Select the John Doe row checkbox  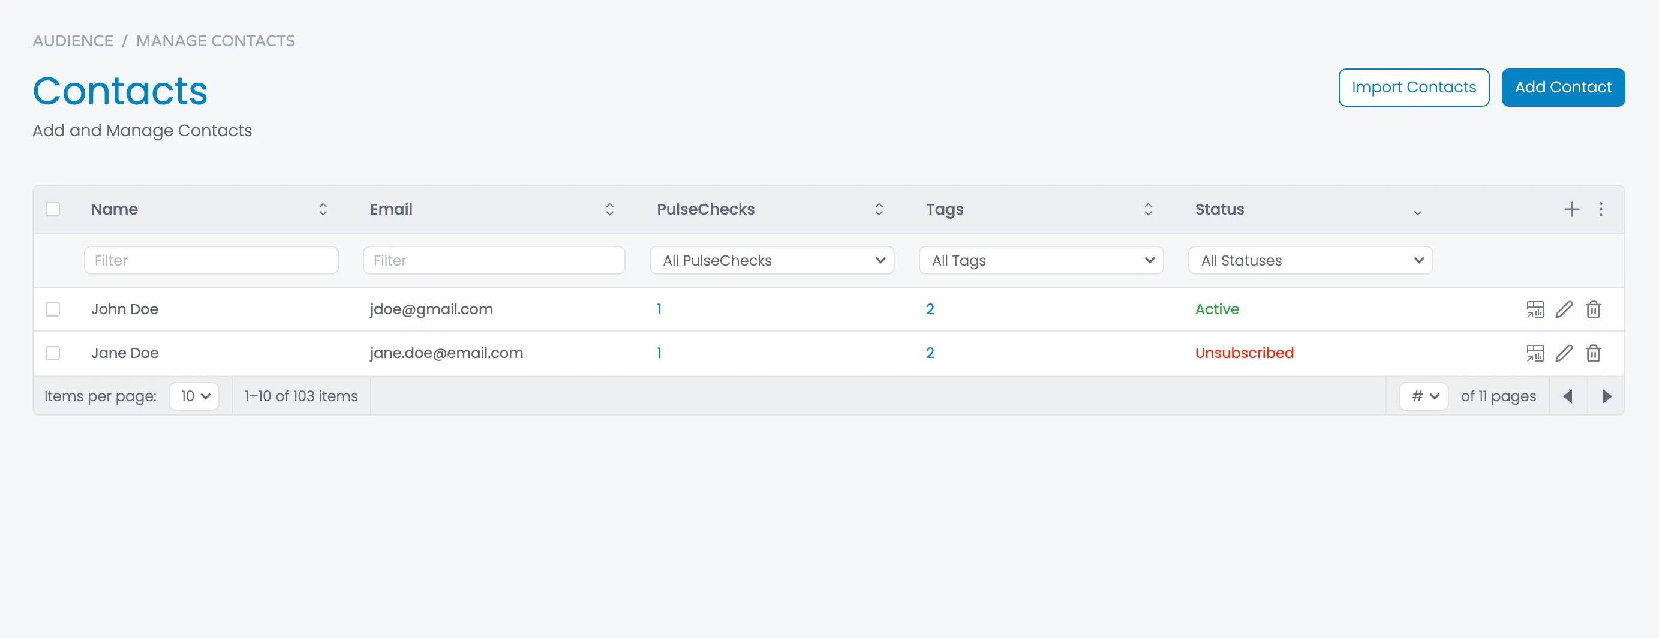53,309
